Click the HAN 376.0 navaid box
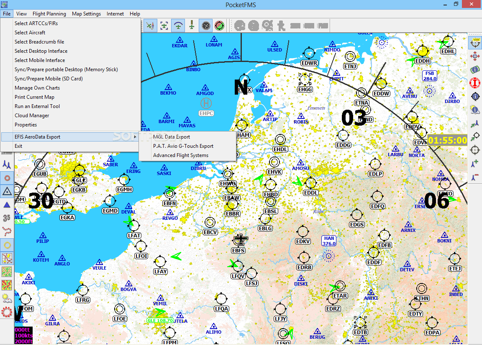482x345 pixels. click(x=329, y=241)
